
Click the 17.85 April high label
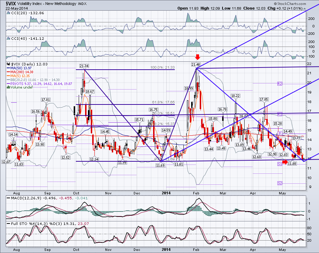tap(264, 99)
